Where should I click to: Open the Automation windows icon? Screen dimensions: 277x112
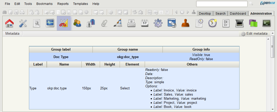click(172, 23)
